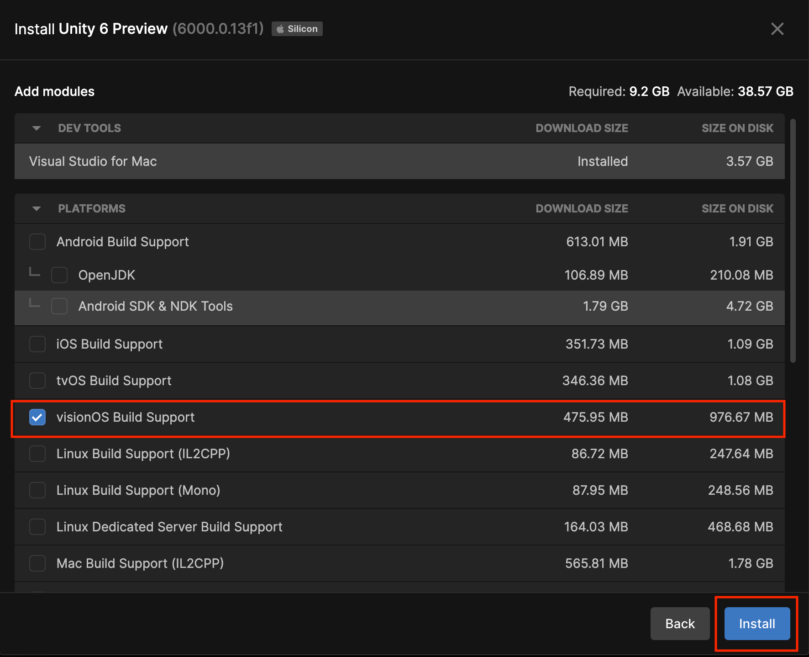The image size is (809, 657).
Task: Click the Mac Build Support (IL2CPP) label
Action: (140, 563)
